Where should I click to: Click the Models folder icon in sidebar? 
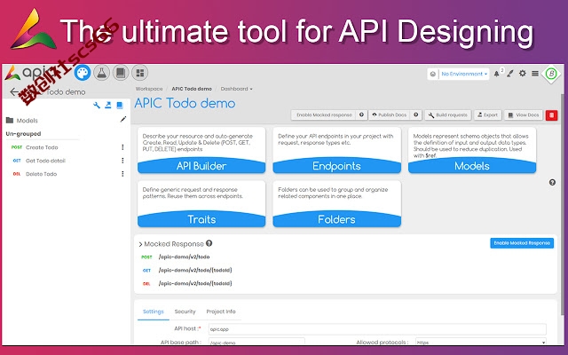pos(10,121)
